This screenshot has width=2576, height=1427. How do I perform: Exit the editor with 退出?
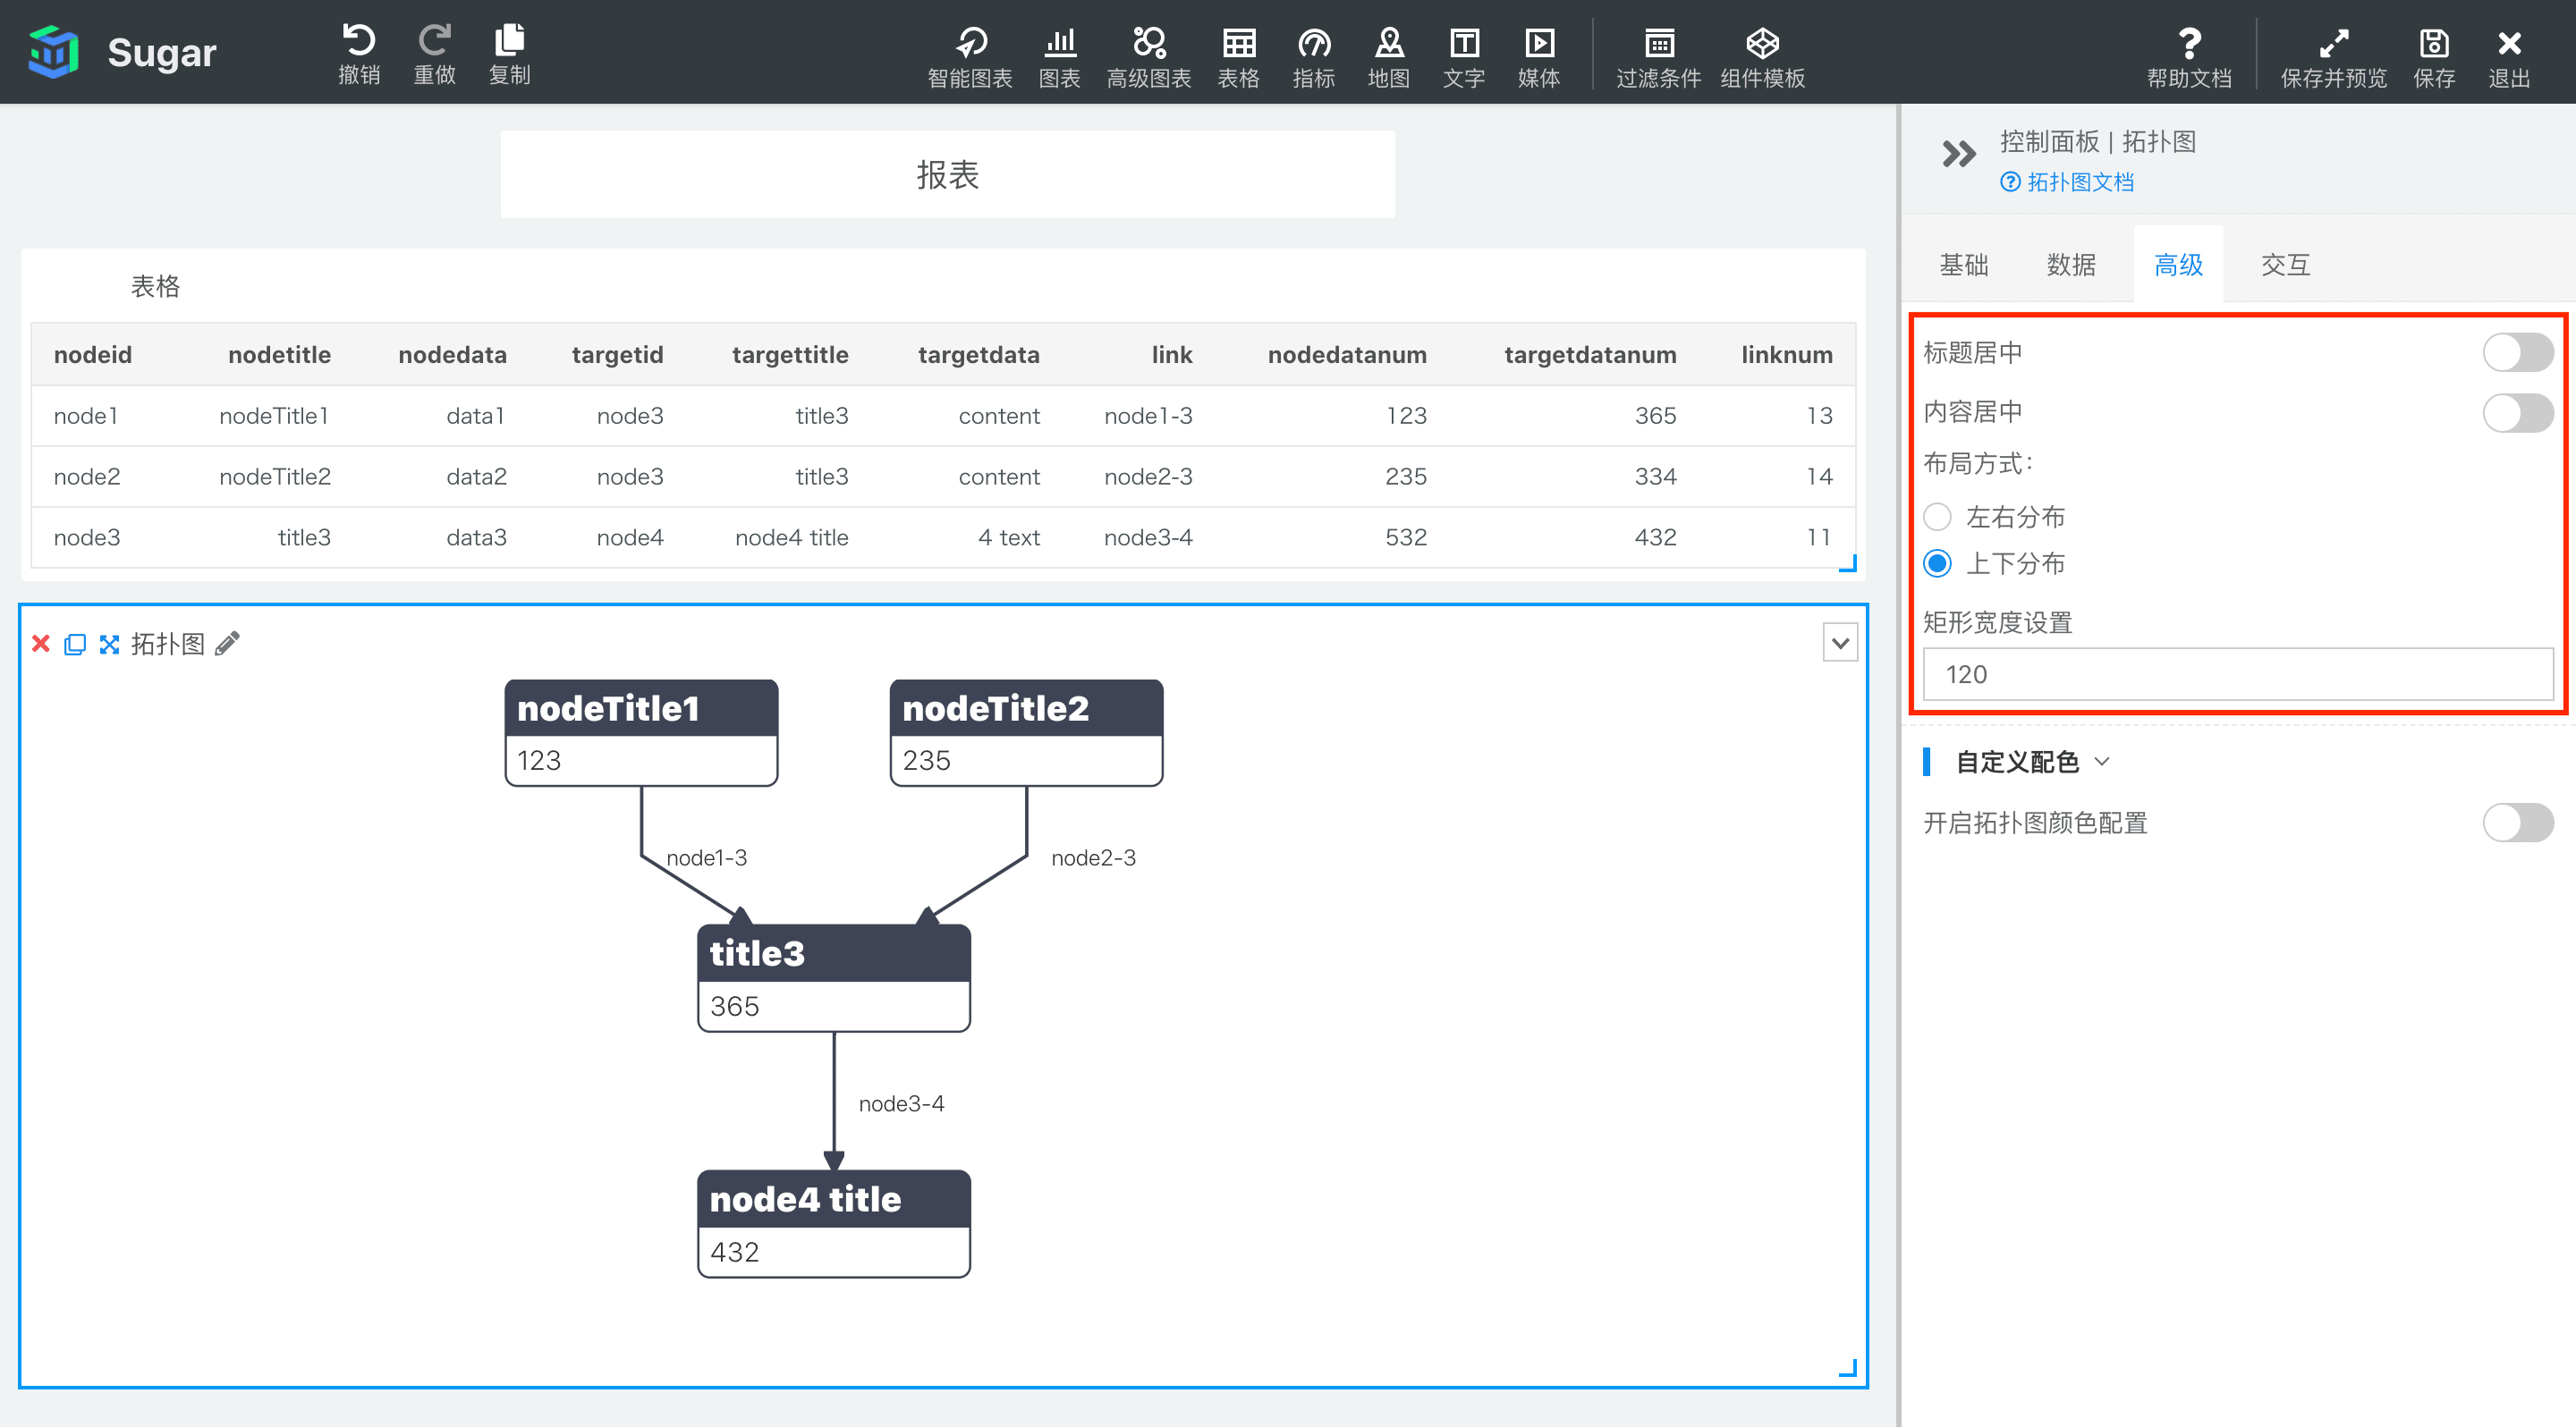tap(2509, 56)
